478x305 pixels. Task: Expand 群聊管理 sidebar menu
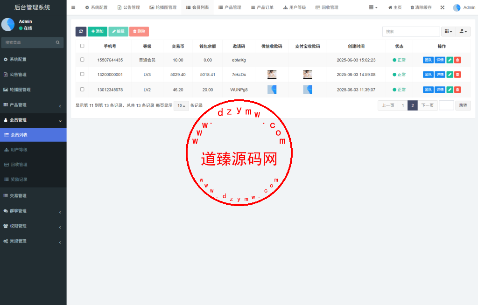[33, 211]
